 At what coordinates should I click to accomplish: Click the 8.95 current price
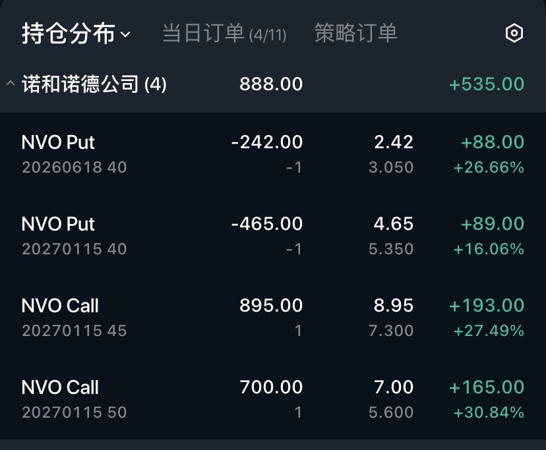(x=393, y=306)
